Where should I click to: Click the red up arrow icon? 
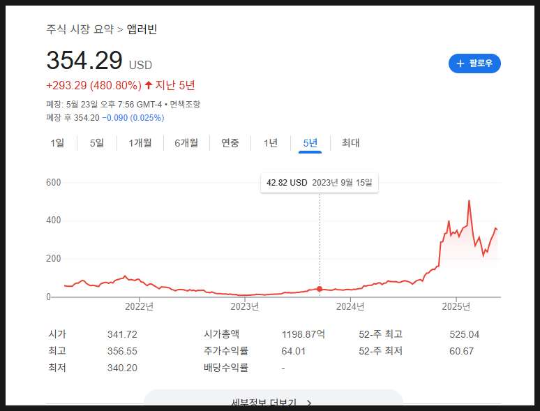[x=149, y=85]
